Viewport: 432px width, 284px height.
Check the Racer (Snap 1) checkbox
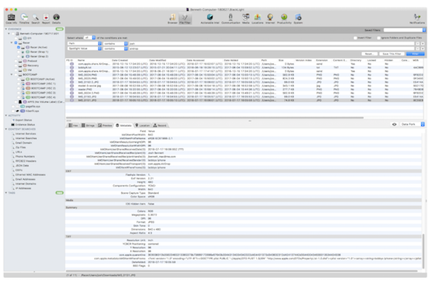[x=19, y=52]
